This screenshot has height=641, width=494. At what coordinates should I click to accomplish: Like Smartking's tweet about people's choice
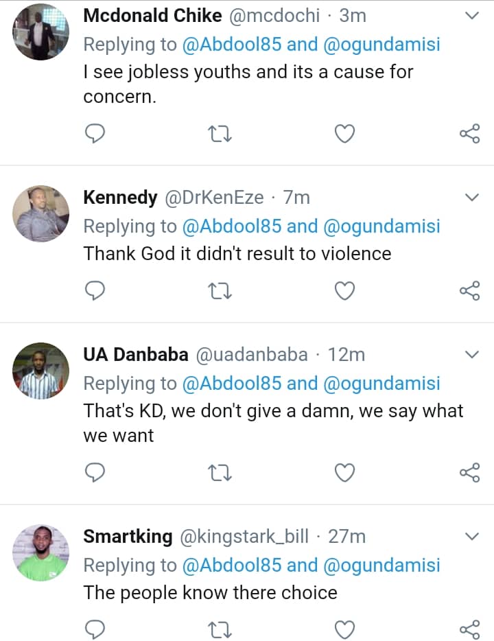[344, 629]
